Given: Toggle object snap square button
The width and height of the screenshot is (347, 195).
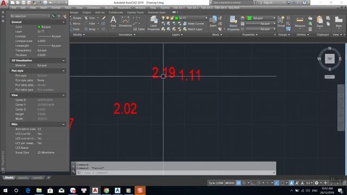Looking at the screenshot, I should pos(282,183).
